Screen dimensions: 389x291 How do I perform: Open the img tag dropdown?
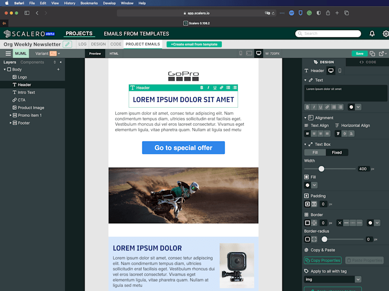pos(358,279)
